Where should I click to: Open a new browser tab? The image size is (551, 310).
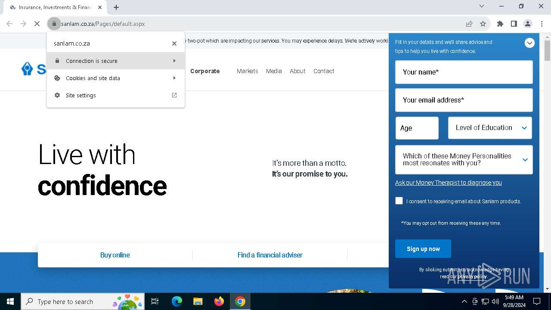(116, 7)
